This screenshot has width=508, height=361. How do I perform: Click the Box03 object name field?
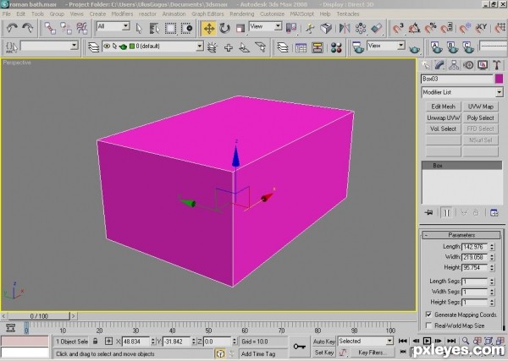pos(457,79)
